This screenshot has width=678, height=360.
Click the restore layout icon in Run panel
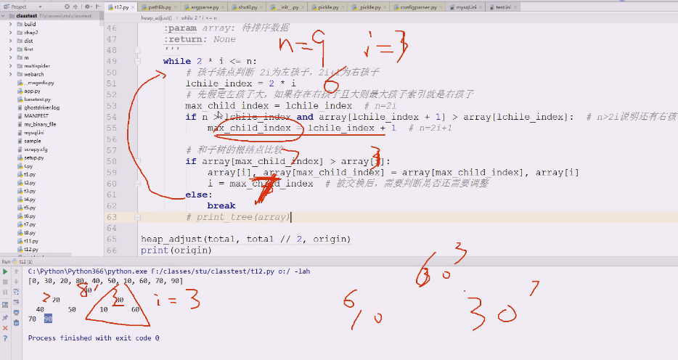pyautogui.click(x=5, y=305)
